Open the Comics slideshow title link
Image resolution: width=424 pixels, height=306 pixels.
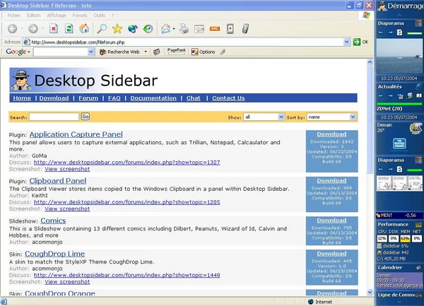coord(53,220)
